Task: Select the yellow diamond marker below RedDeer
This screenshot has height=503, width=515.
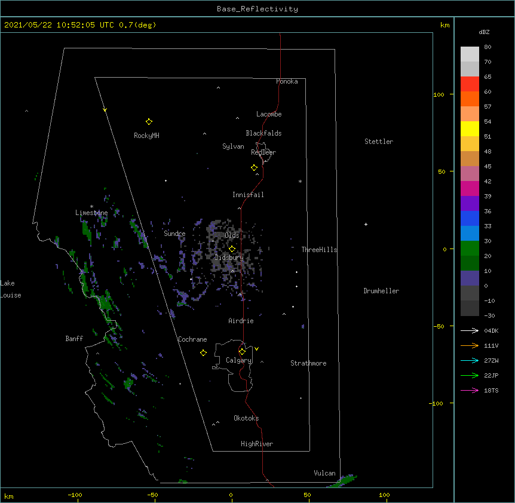Action: [254, 168]
